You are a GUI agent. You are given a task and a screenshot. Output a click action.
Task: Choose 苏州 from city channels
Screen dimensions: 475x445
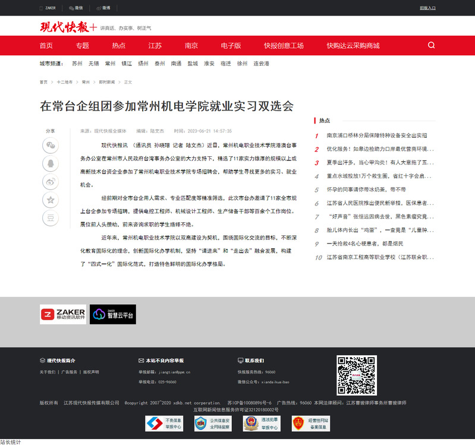(x=77, y=64)
